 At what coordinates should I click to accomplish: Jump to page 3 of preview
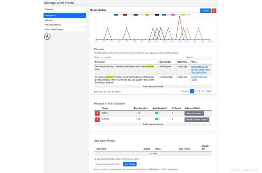[199, 91]
